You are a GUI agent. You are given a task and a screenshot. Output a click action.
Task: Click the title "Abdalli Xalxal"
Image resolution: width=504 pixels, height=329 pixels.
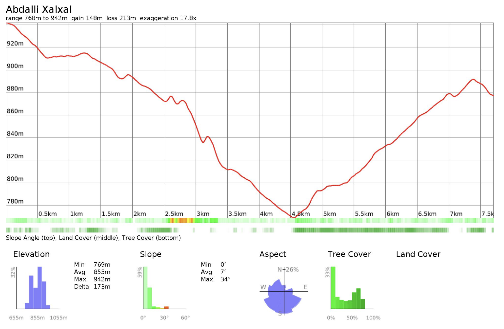[39, 9]
